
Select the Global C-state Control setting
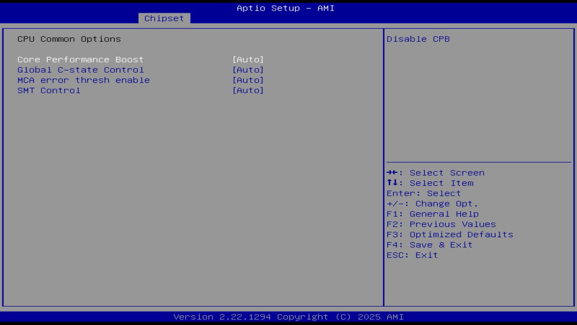tap(80, 70)
